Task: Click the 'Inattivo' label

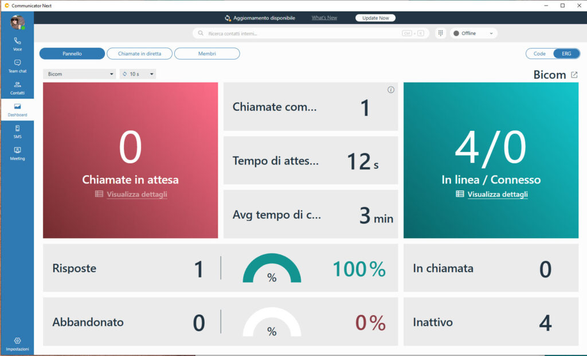Action: [x=433, y=322]
